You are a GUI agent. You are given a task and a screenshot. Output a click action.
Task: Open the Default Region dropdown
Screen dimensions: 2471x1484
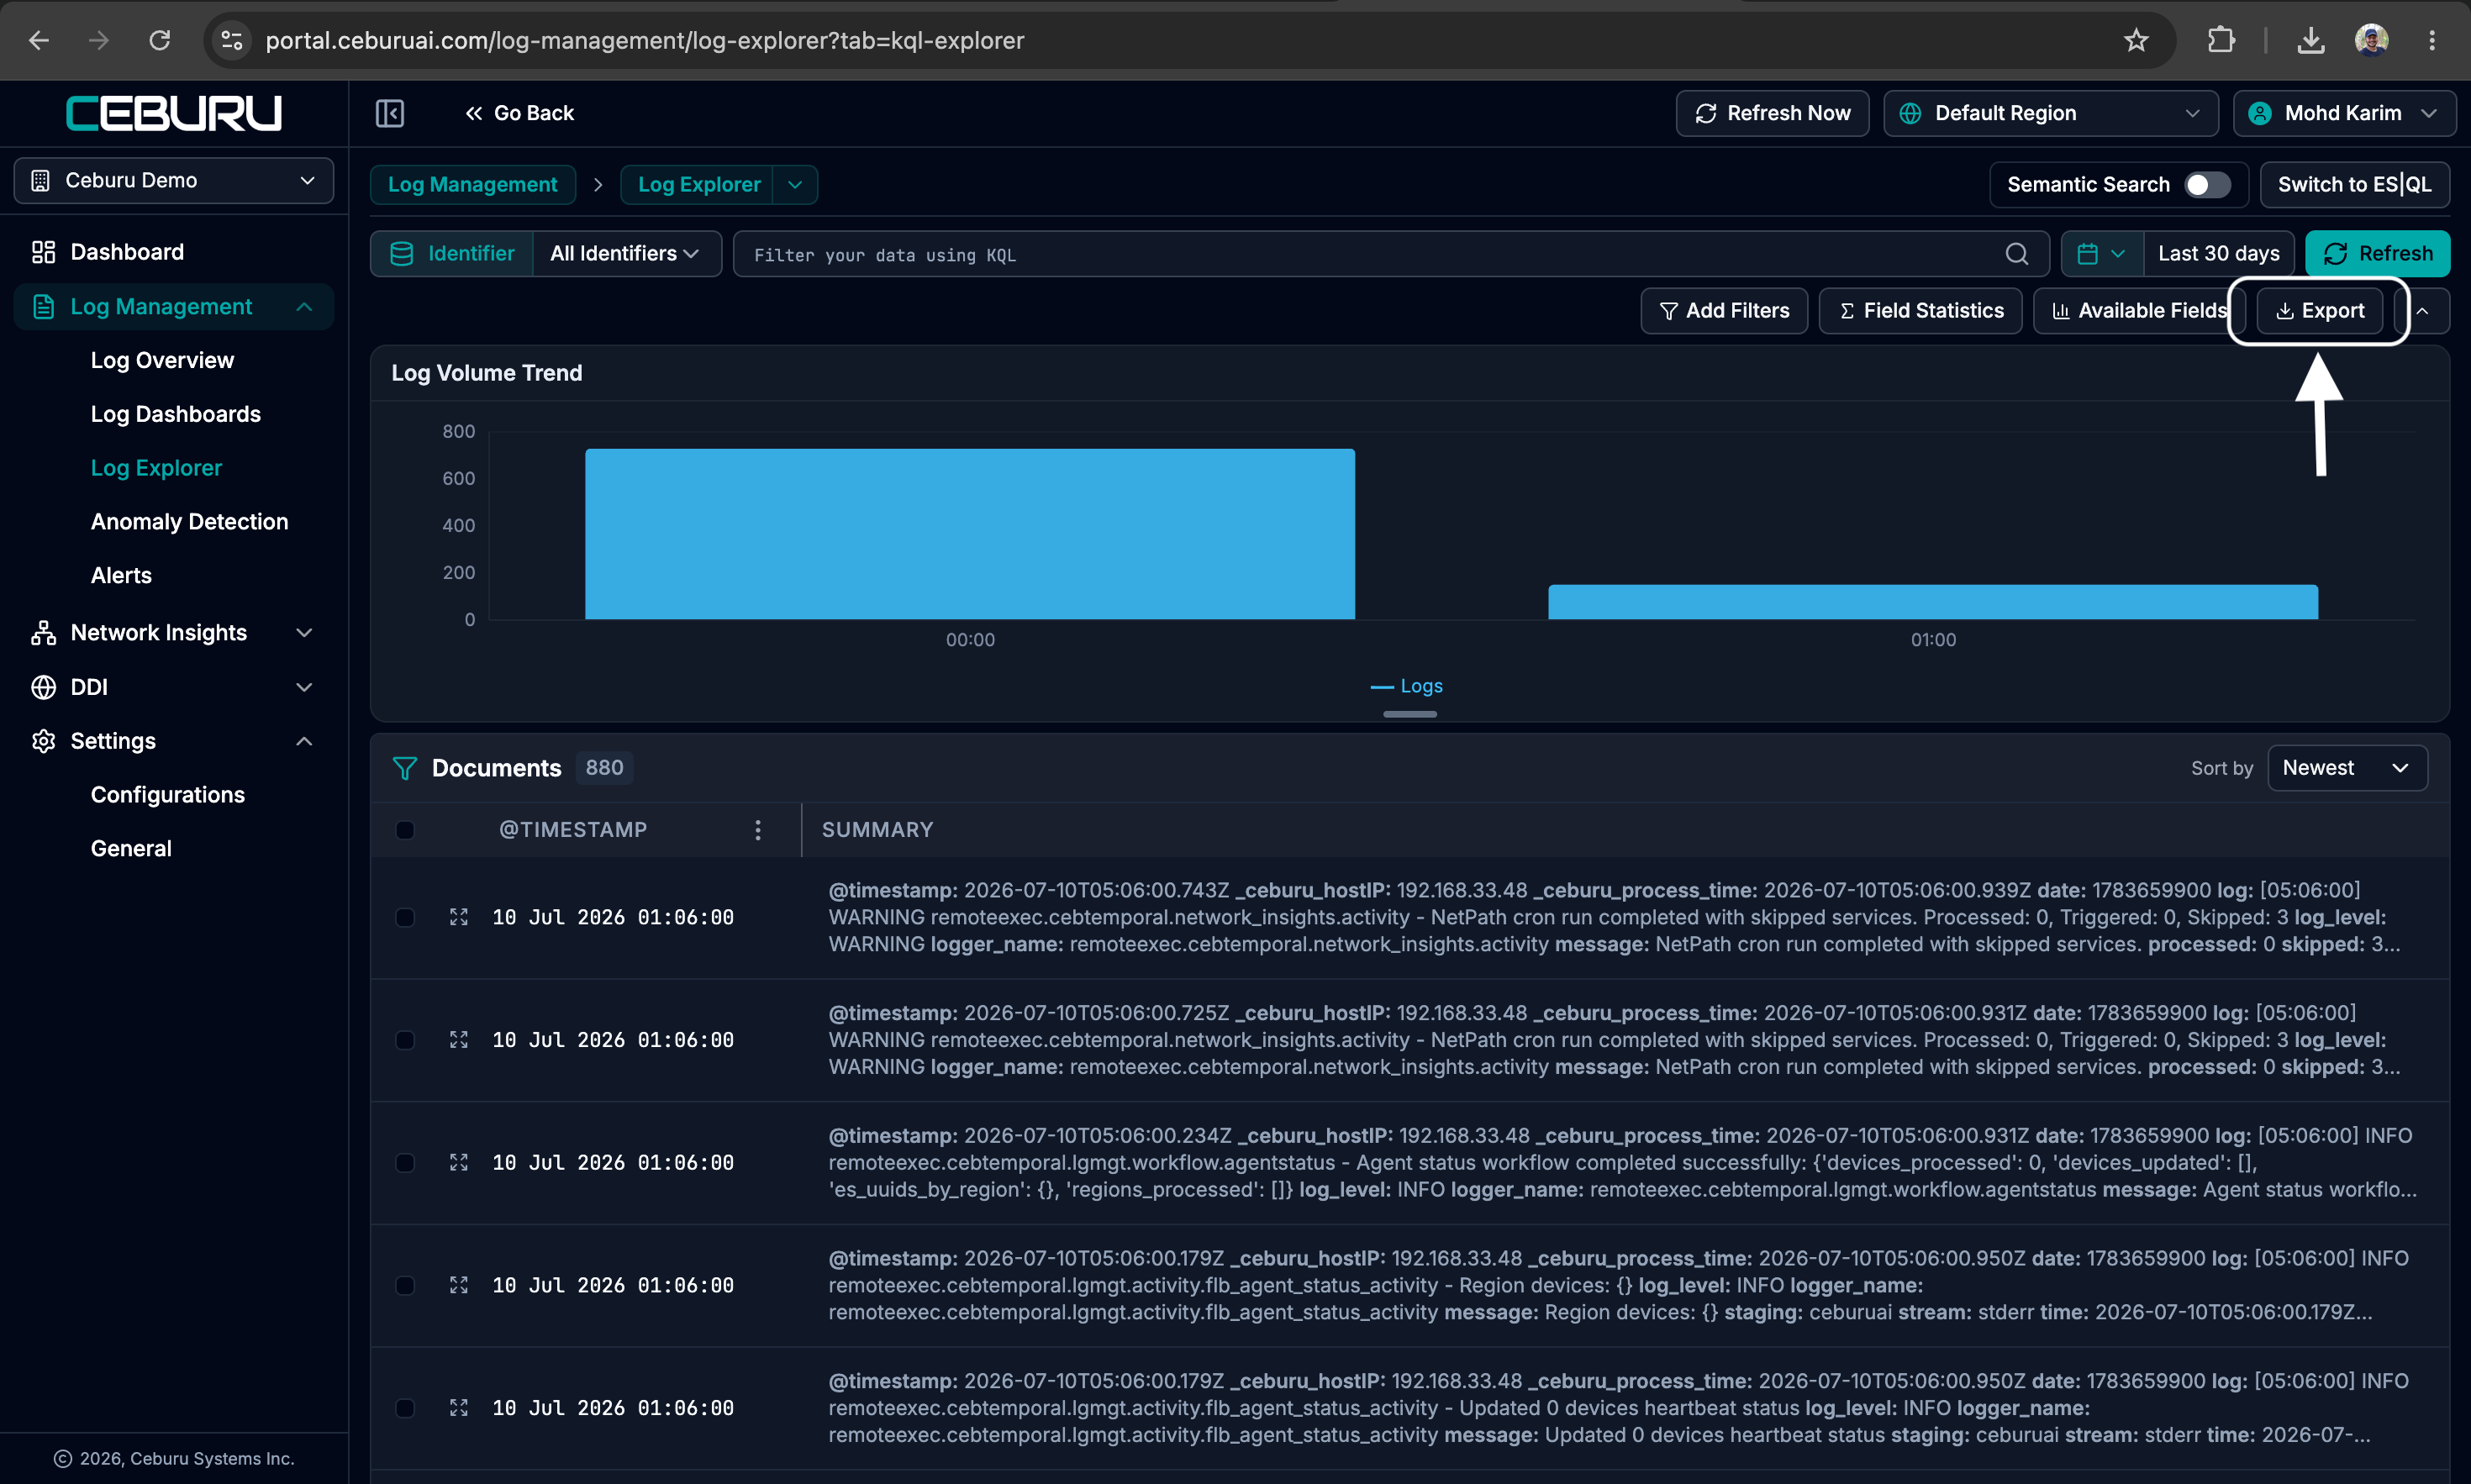coord(2050,113)
